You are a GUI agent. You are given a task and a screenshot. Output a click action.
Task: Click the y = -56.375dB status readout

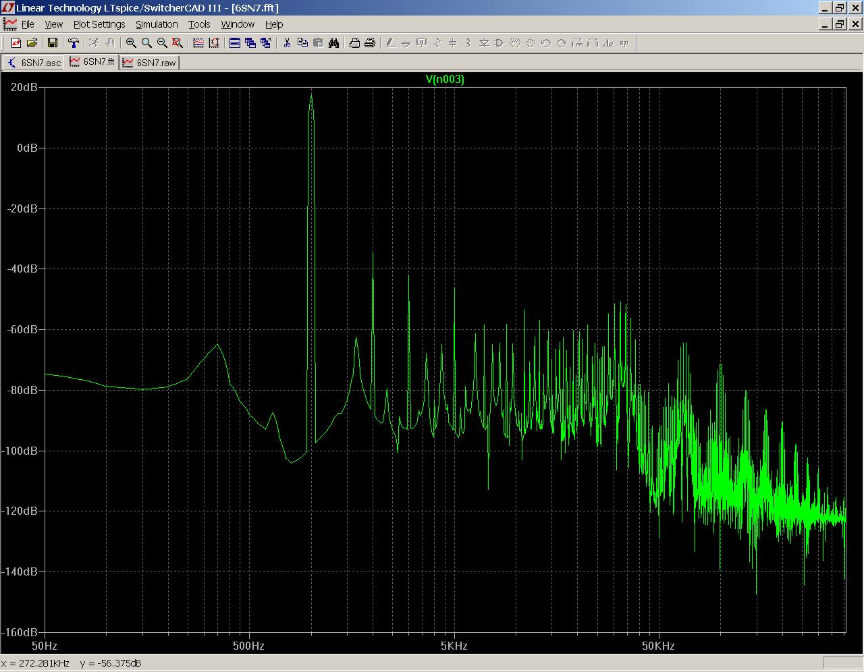tap(111, 663)
